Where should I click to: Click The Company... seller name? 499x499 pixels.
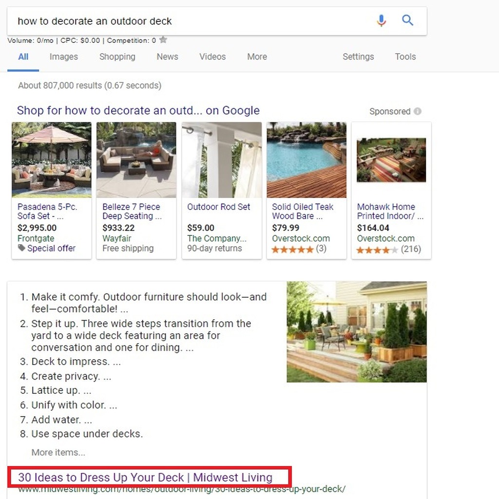tap(217, 238)
